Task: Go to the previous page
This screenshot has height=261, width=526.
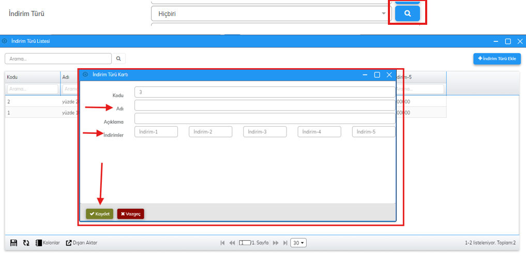Action: pos(232,243)
